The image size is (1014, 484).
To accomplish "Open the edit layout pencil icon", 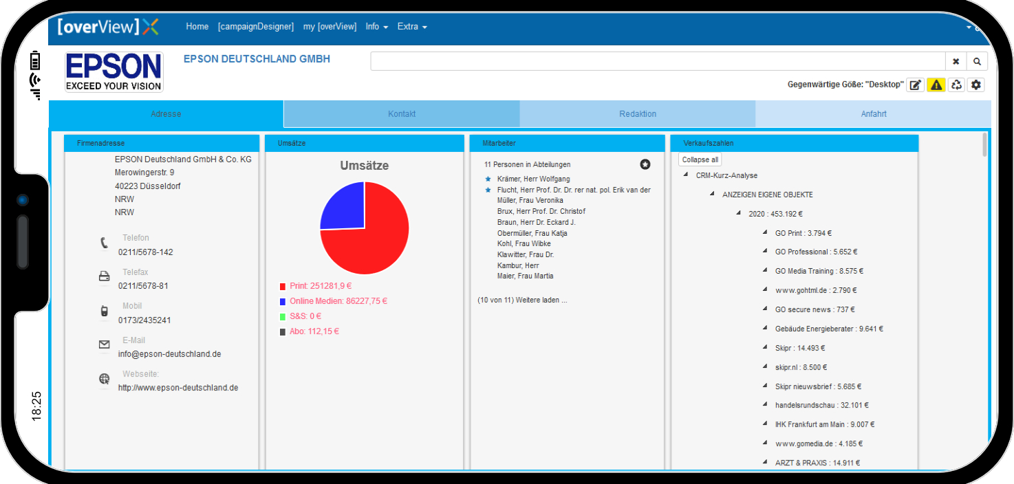I will (x=915, y=85).
